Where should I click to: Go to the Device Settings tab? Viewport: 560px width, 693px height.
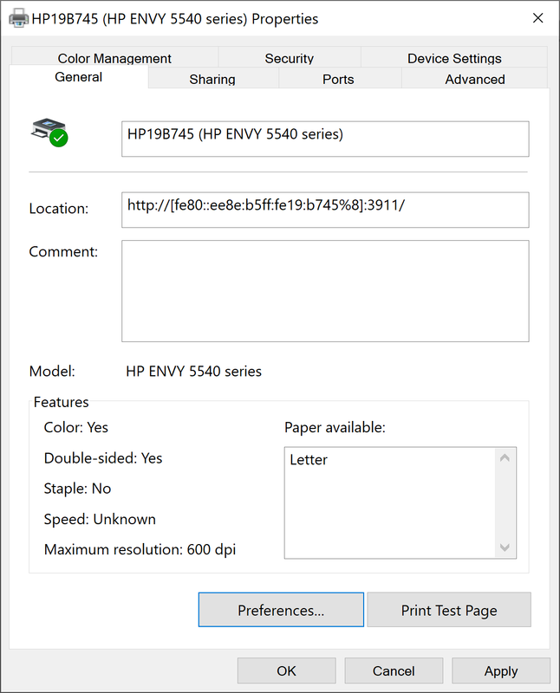tap(454, 59)
